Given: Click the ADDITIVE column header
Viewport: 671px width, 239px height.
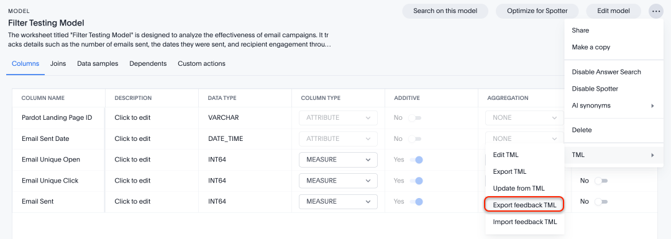Looking at the screenshot, I should tap(406, 98).
